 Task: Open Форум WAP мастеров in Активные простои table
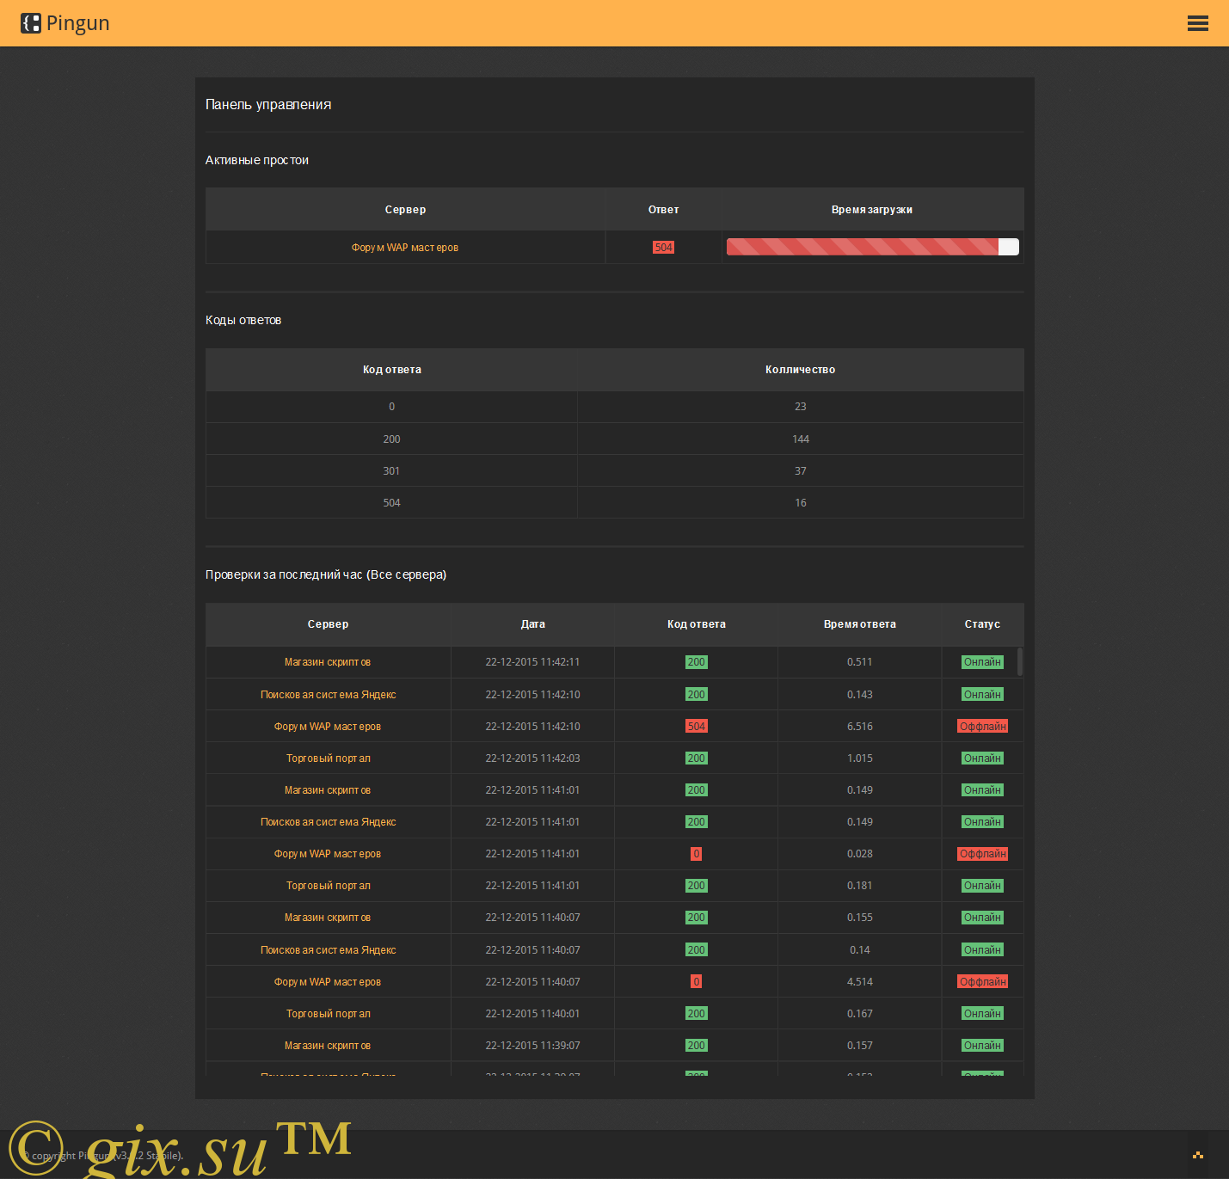(x=405, y=248)
